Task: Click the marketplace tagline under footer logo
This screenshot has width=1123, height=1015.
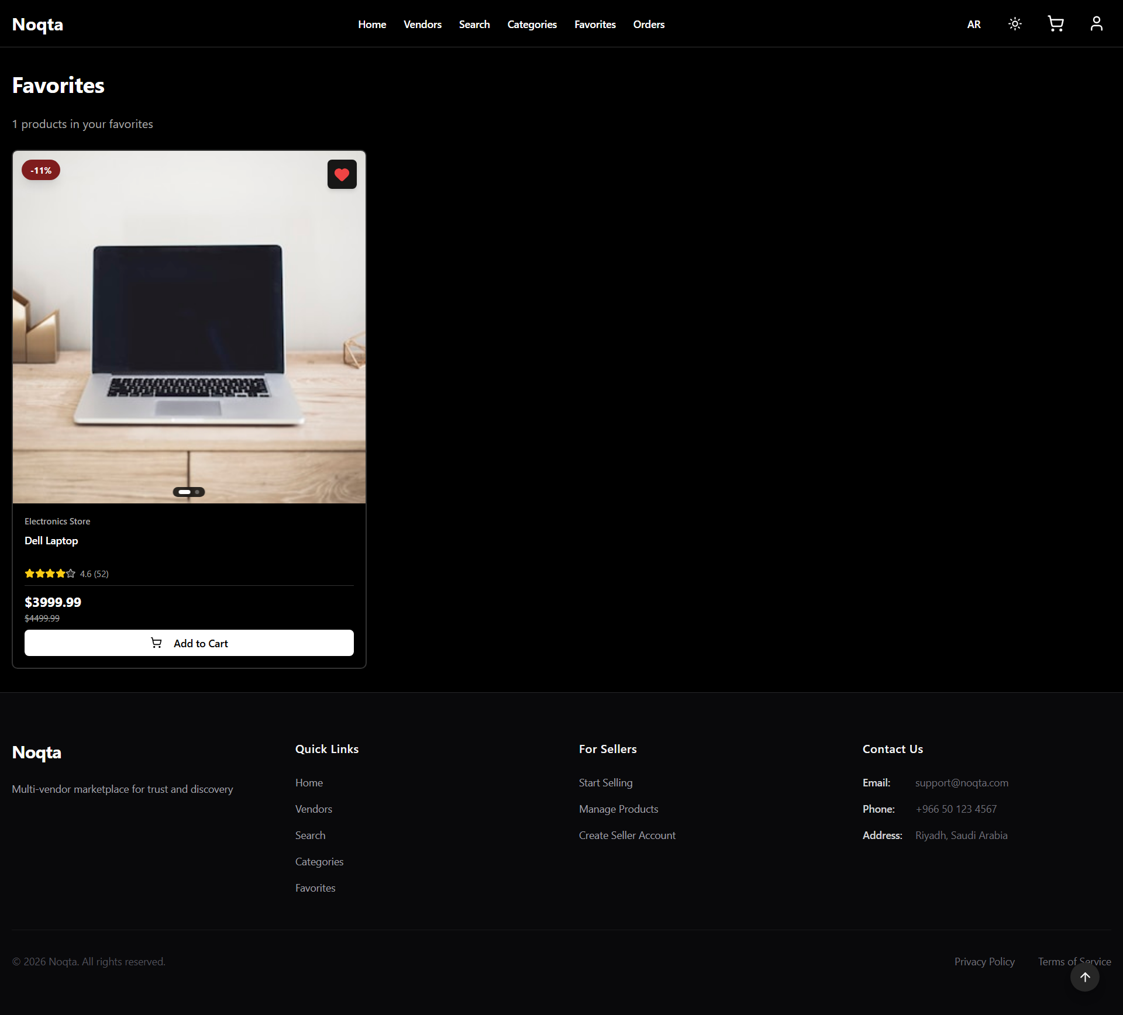Action: pyautogui.click(x=122, y=789)
